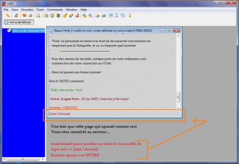Viewport: 239px width, 164px height.
Task: Click the status window scrollbar thumb
Action: (x=178, y=97)
